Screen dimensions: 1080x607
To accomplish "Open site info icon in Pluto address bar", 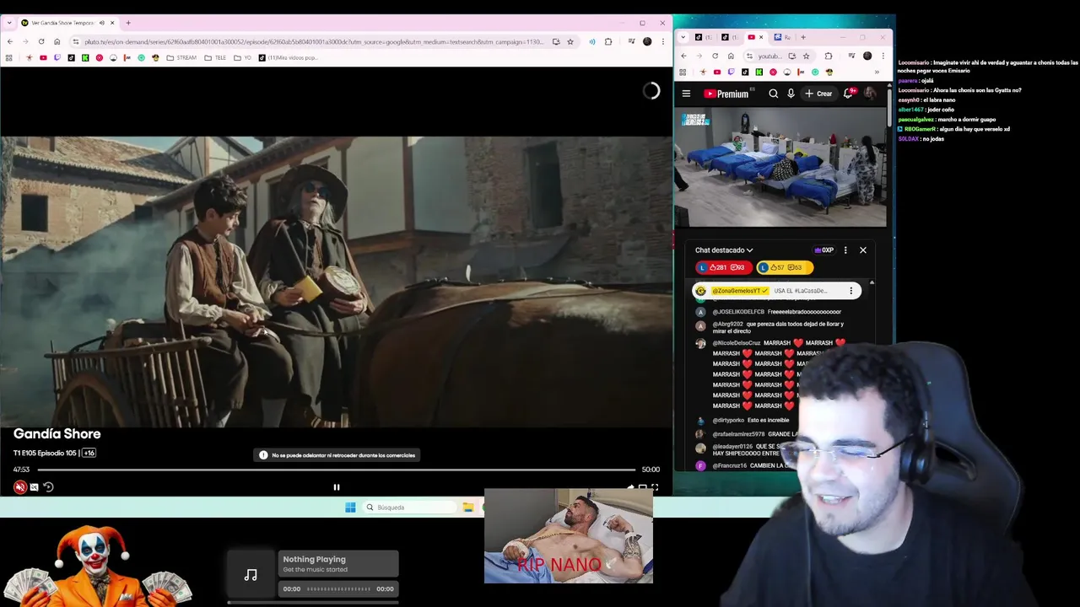I will (76, 41).
